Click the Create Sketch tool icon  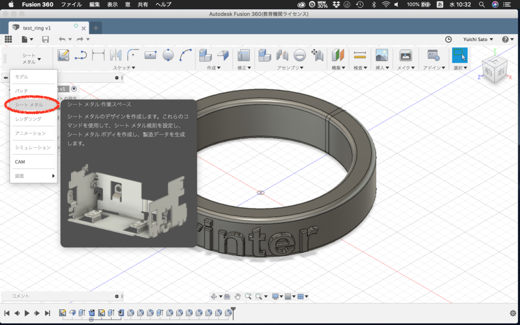[x=63, y=55]
